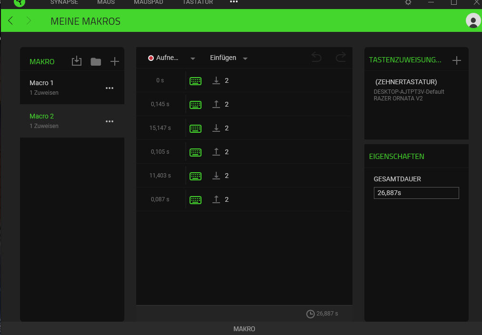The width and height of the screenshot is (482, 335).
Task: Select key-up arrow in 0,105 s row
Action: [x=216, y=152]
